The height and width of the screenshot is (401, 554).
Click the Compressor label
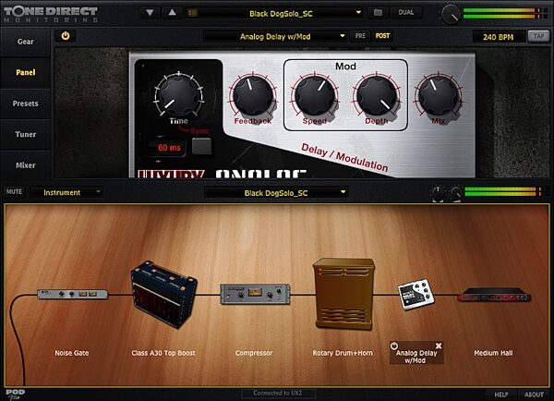coord(254,353)
